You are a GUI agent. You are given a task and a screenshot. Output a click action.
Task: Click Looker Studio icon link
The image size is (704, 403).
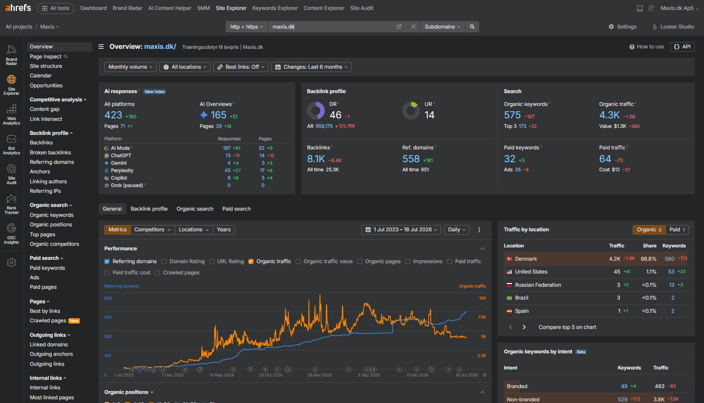(x=655, y=26)
